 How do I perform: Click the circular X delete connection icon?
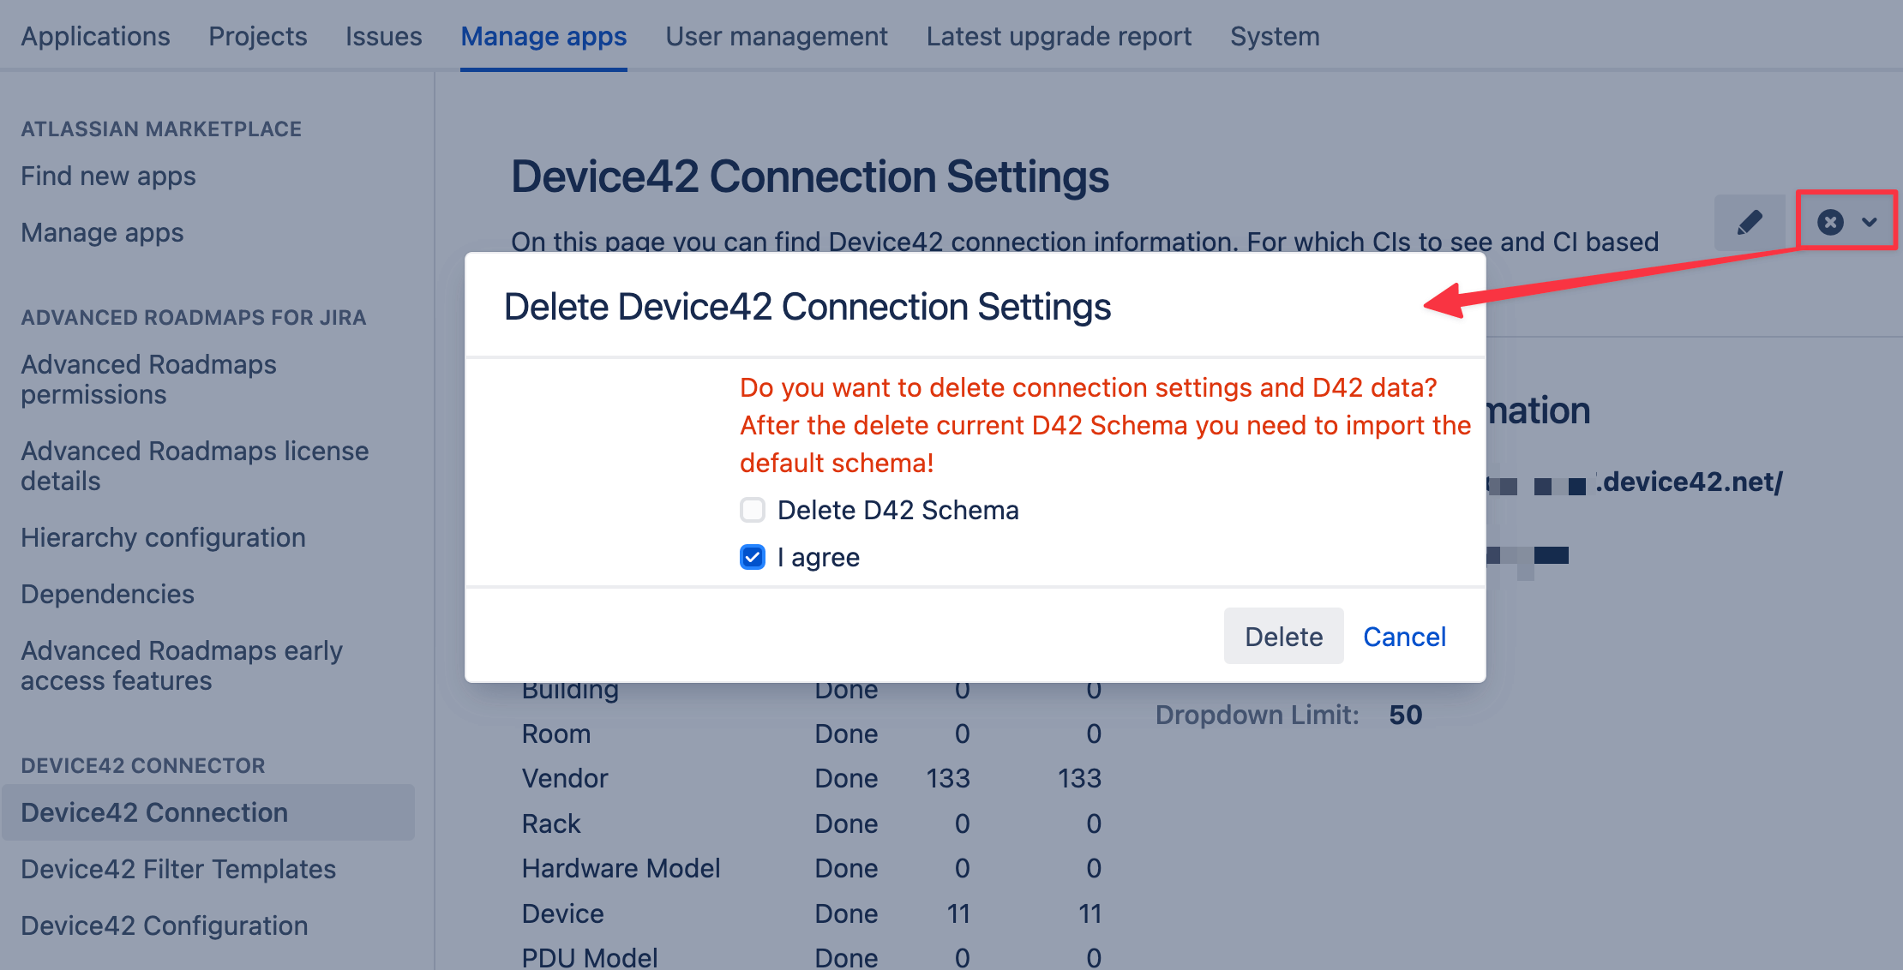pos(1829,222)
